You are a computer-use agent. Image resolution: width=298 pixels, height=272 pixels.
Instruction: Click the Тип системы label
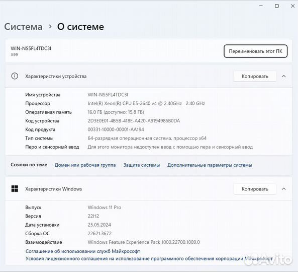coord(39,139)
